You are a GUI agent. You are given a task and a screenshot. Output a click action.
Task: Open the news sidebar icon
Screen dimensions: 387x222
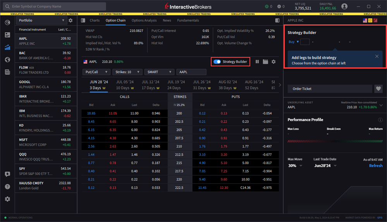pos(7,72)
